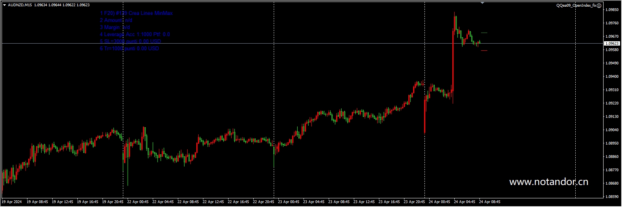Click the 1.08950 price scale label

pyautogui.click(x=612, y=143)
